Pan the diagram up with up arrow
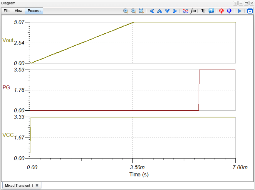The height and width of the screenshot is (190, 255). tap(159, 11)
